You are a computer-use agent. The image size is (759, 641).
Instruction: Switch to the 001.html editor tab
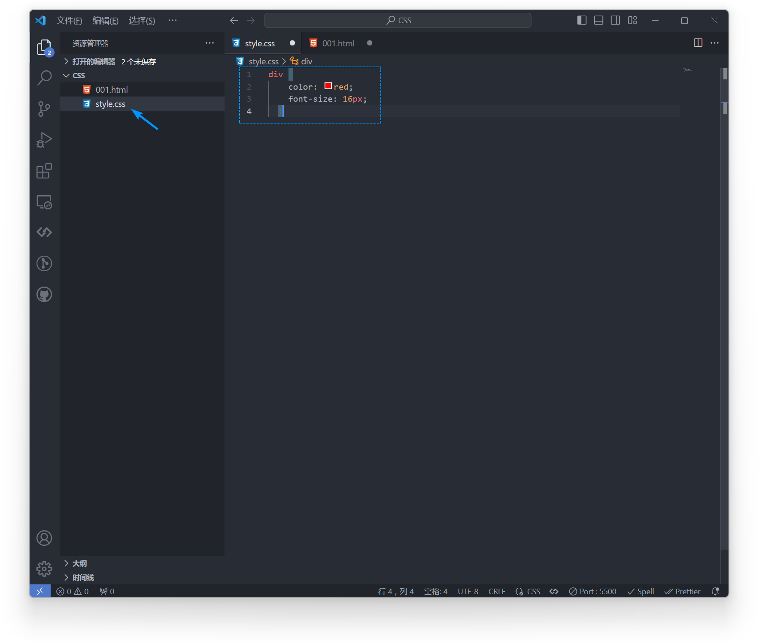point(338,43)
